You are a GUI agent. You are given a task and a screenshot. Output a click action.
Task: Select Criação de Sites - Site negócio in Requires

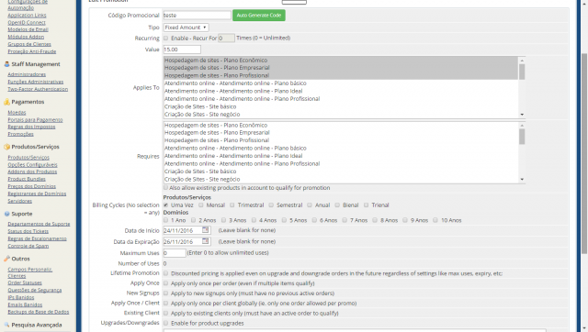202,179
